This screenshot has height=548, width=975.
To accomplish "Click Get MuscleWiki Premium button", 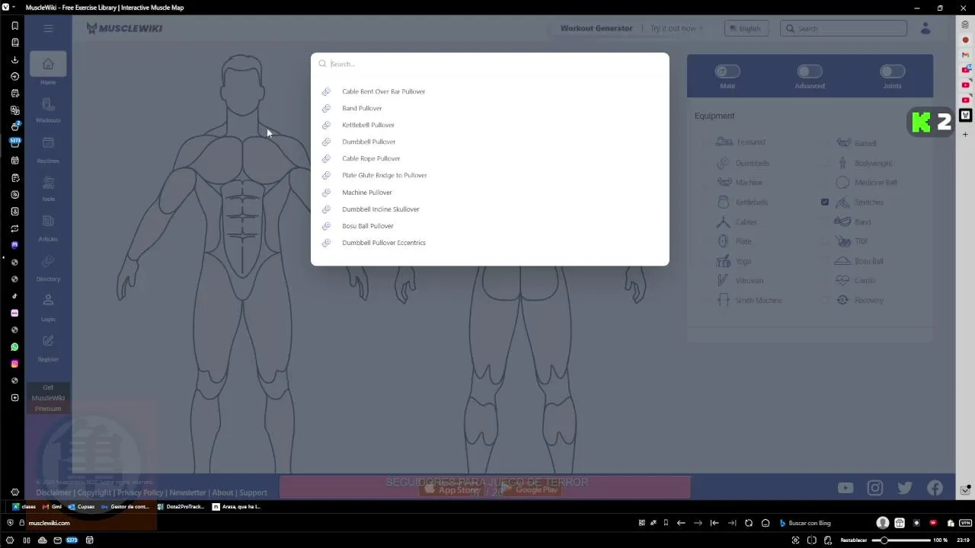I will click(48, 398).
